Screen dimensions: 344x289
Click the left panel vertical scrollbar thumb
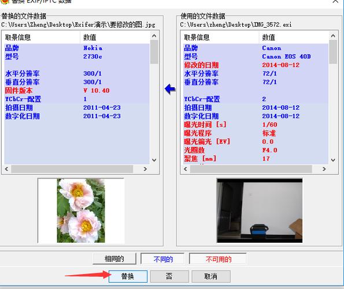(154, 52)
